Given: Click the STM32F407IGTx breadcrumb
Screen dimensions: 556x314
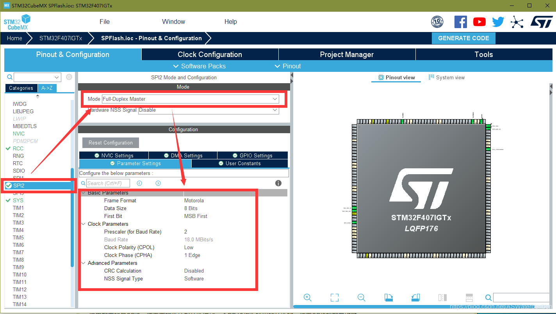Looking at the screenshot, I should tap(61, 38).
